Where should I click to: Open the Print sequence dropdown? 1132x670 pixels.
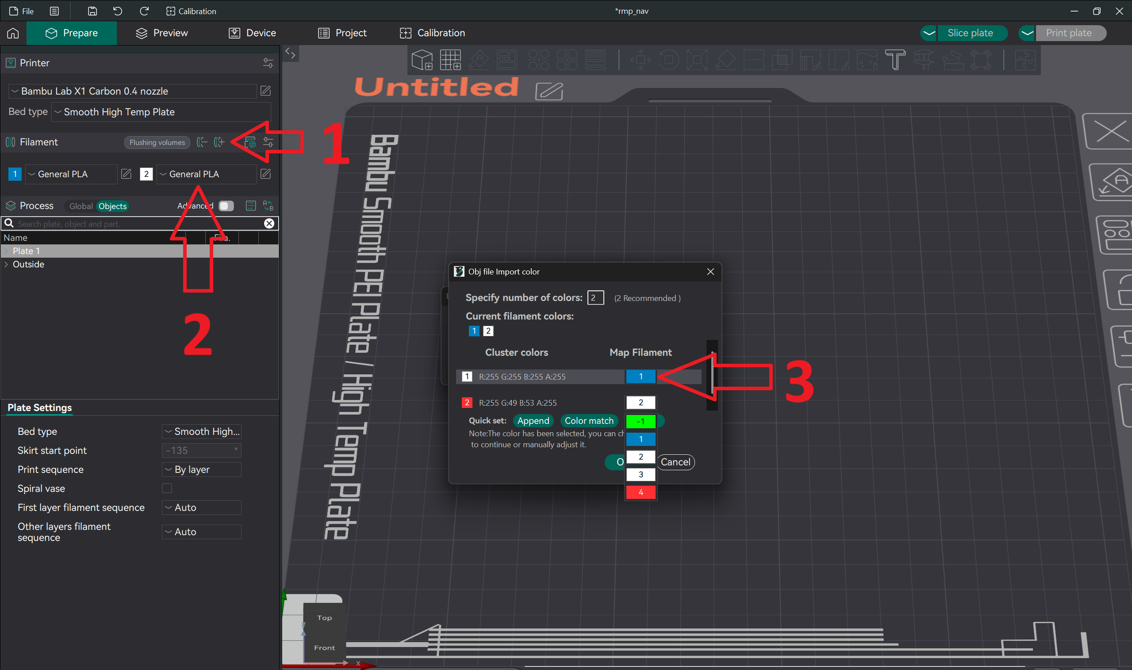(201, 469)
